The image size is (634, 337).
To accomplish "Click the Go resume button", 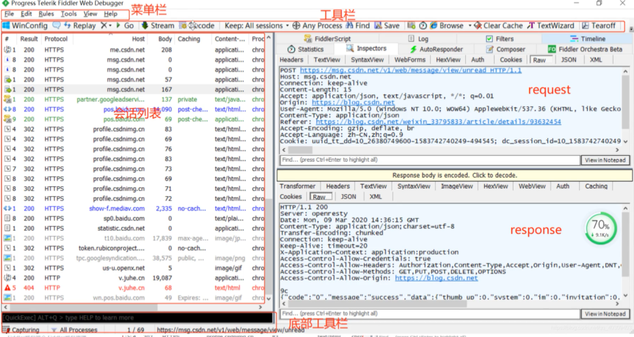I will (125, 25).
